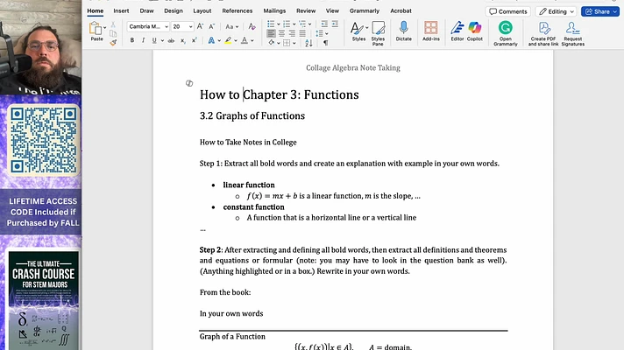Viewport: 624px width, 350px height.
Task: Open Add-ins
Action: pos(430,31)
